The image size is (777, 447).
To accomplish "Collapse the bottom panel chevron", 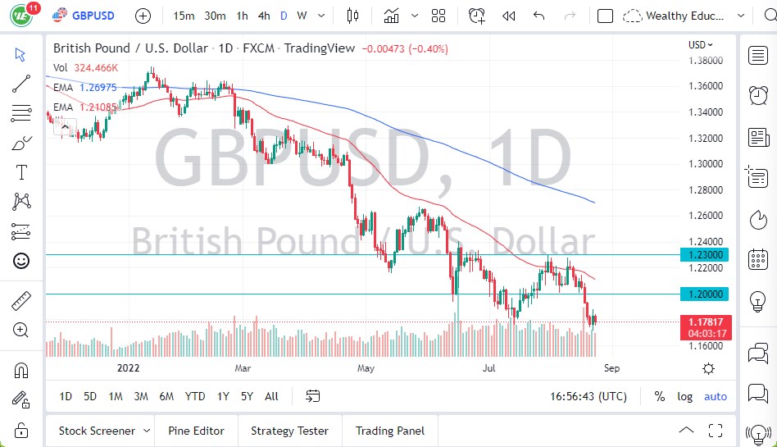I will (x=685, y=431).
